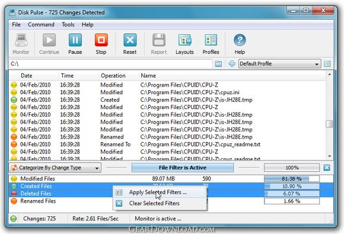The width and height of the screenshot is (344, 234).
Task: Select the row for CPU-Z\cpuz.ini
Action: pos(168,92)
